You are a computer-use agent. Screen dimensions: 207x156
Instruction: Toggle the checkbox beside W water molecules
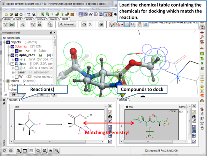tap(16, 76)
